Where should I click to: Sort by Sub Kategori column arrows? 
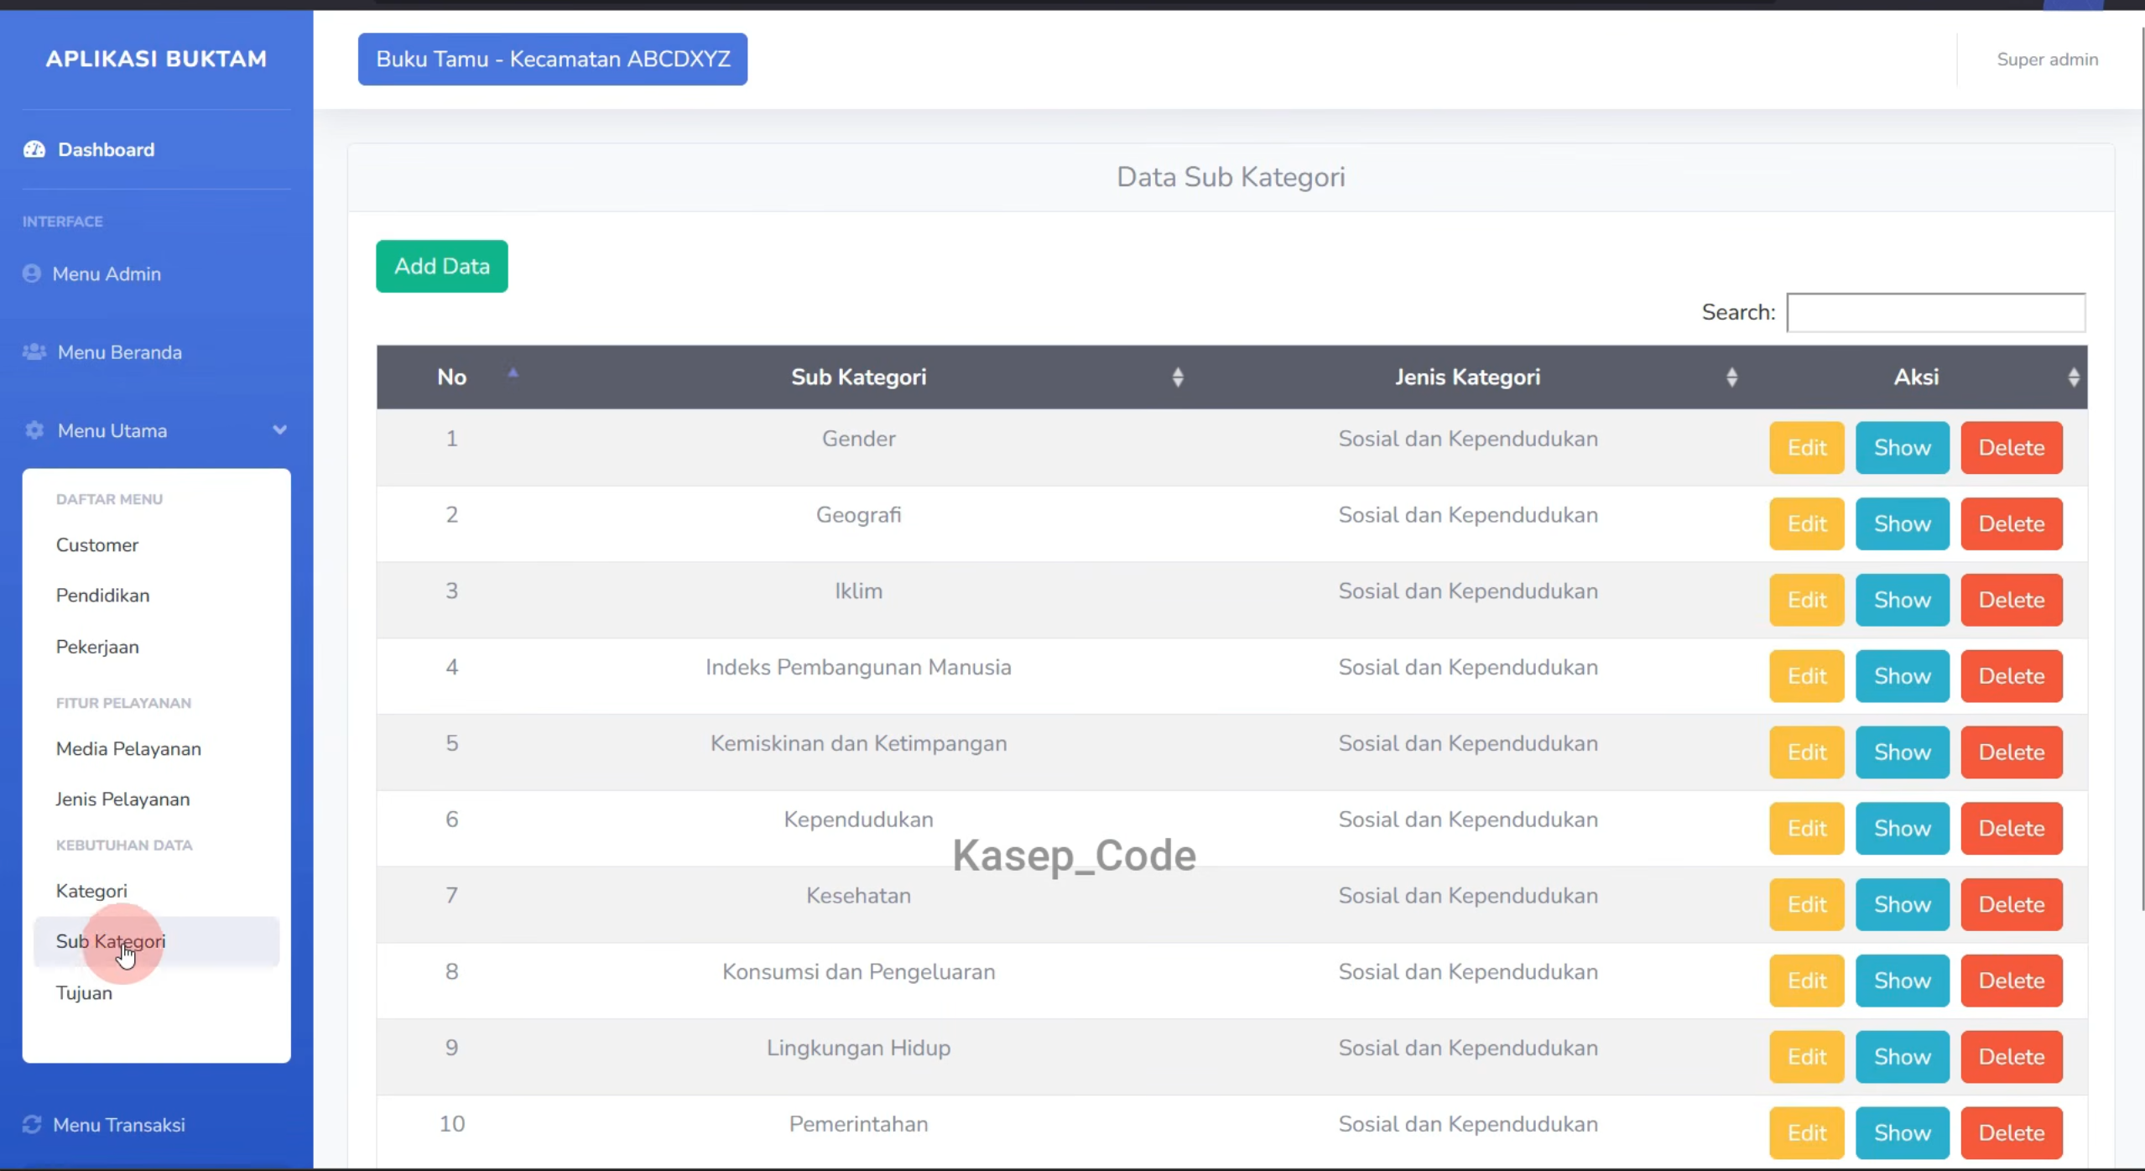click(x=1178, y=377)
